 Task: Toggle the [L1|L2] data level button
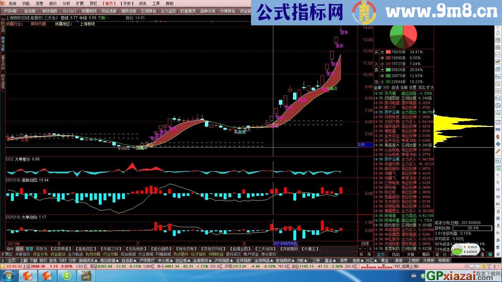tap(70, 11)
